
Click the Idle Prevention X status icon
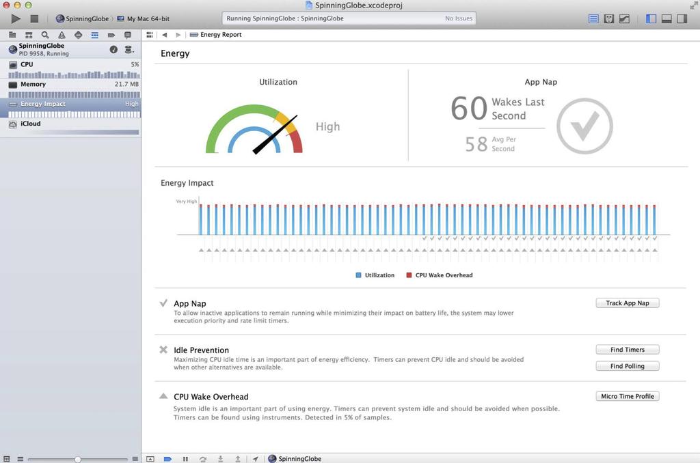pyautogui.click(x=163, y=350)
